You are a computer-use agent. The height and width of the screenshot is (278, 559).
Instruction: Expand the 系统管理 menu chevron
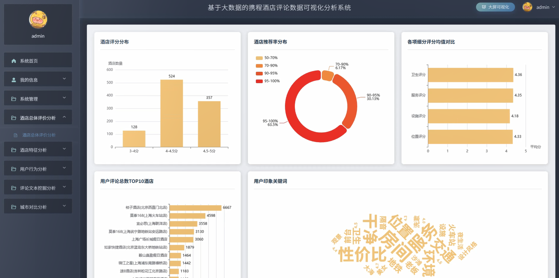(64, 98)
